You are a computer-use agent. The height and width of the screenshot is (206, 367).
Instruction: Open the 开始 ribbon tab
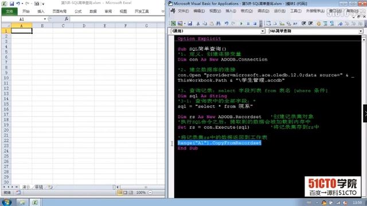tap(26, 11)
